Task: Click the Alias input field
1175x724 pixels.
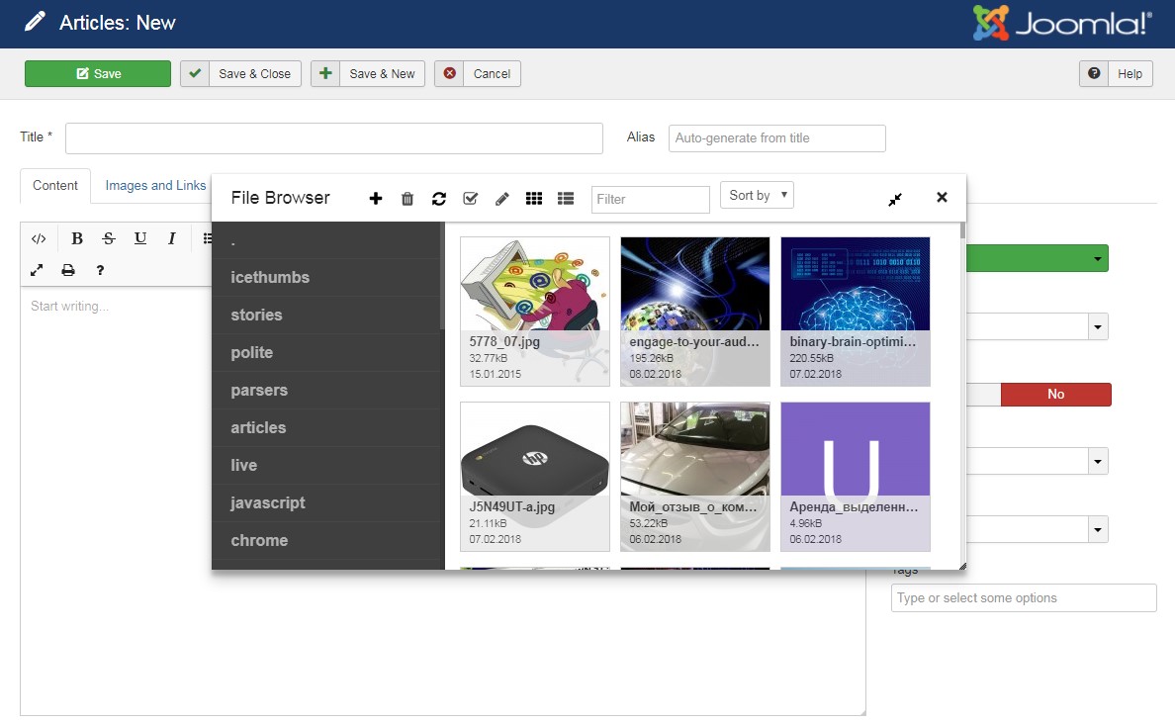Action: coord(777,137)
